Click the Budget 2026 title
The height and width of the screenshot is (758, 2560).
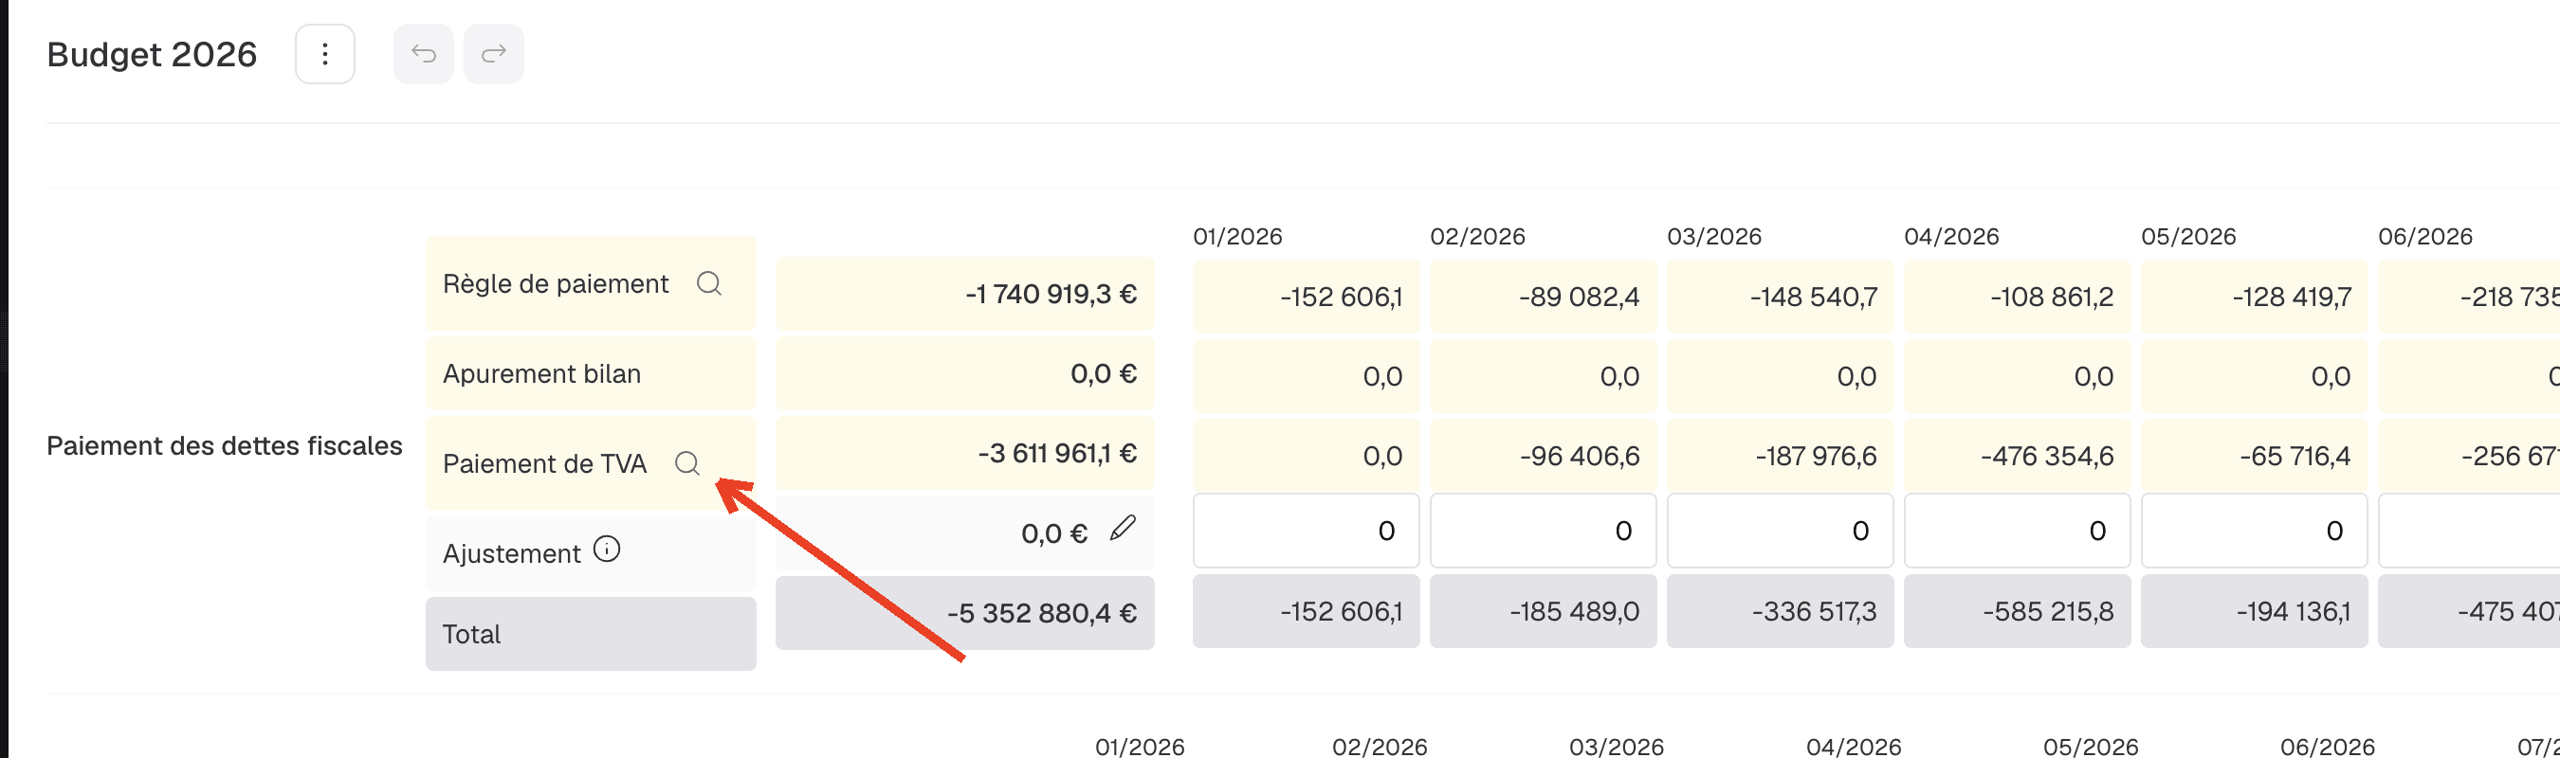tap(152, 54)
